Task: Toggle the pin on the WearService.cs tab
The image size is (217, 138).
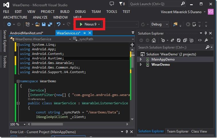Action: [84, 33]
